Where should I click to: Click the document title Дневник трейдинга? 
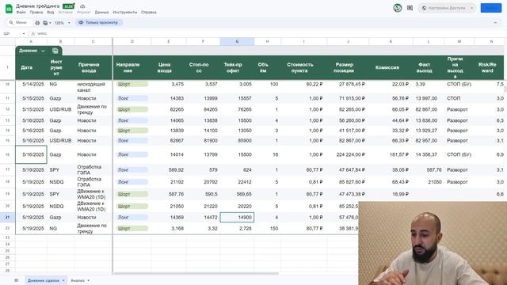[37, 6]
